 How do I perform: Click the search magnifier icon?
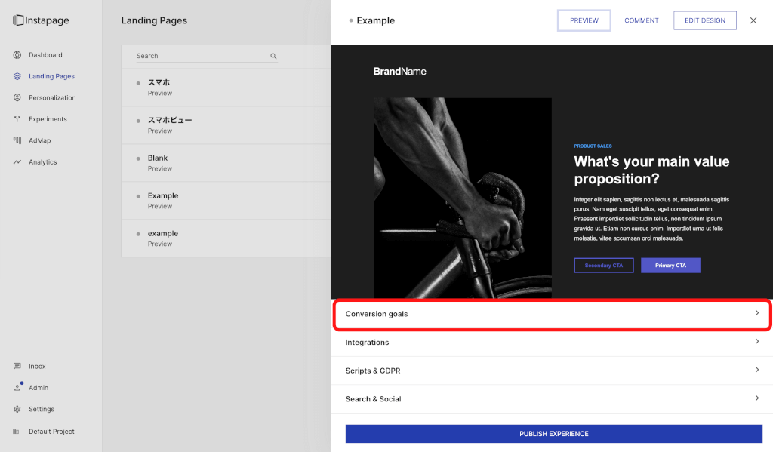pyautogui.click(x=273, y=56)
